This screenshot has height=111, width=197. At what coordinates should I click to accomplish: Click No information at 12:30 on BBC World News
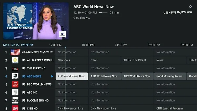point(72,84)
